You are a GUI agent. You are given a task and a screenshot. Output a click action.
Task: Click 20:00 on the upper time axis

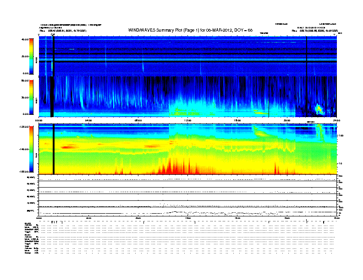pyautogui.click(x=287, y=120)
